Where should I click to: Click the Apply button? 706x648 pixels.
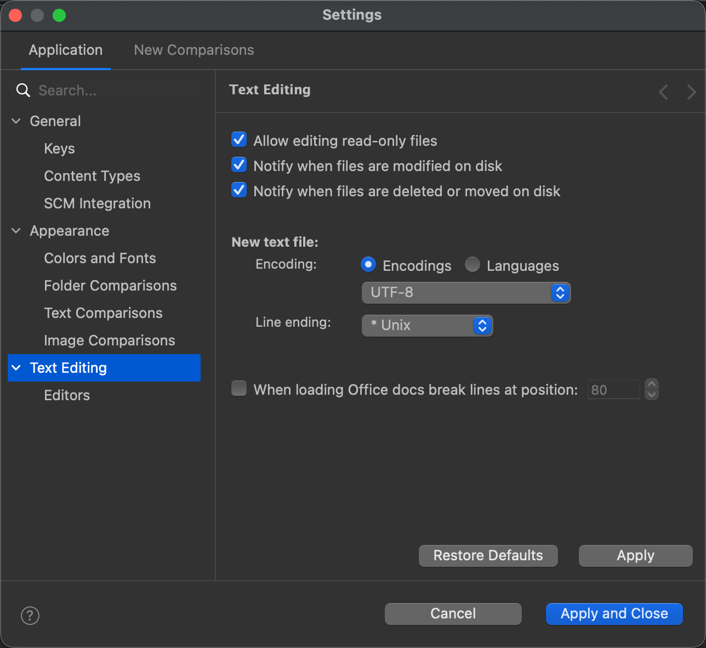click(636, 556)
